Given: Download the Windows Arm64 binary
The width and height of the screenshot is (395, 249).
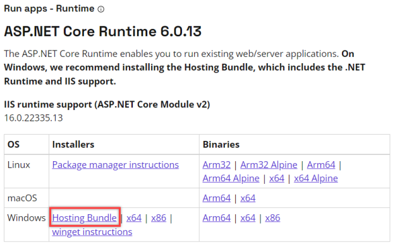Looking at the screenshot, I should click(x=216, y=218).
